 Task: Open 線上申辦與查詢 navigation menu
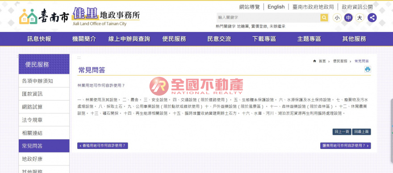tap(129, 39)
